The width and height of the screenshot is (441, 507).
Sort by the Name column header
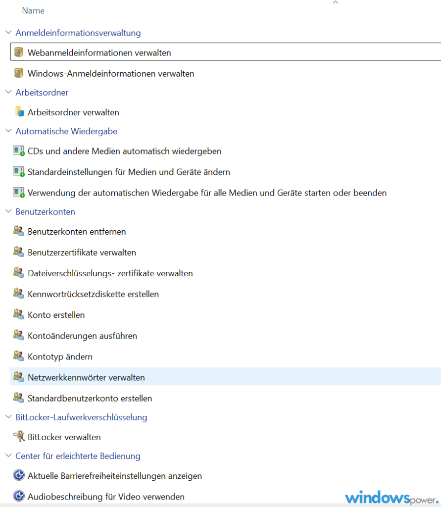click(x=33, y=11)
